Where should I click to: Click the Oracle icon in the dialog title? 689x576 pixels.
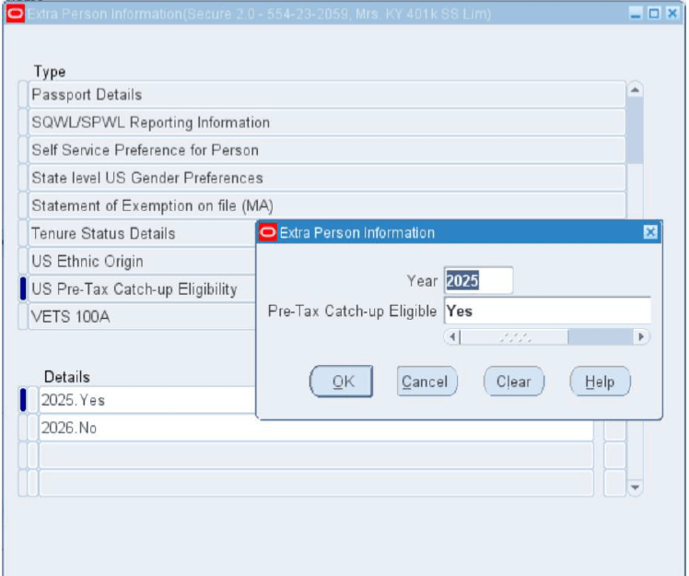[268, 232]
